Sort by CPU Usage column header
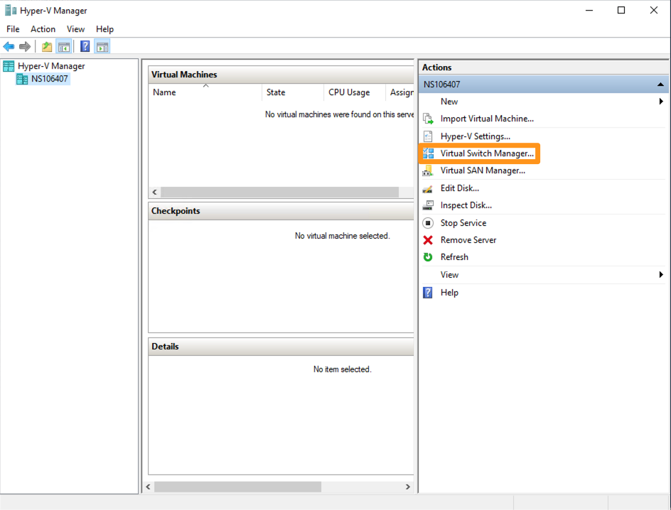 354,92
